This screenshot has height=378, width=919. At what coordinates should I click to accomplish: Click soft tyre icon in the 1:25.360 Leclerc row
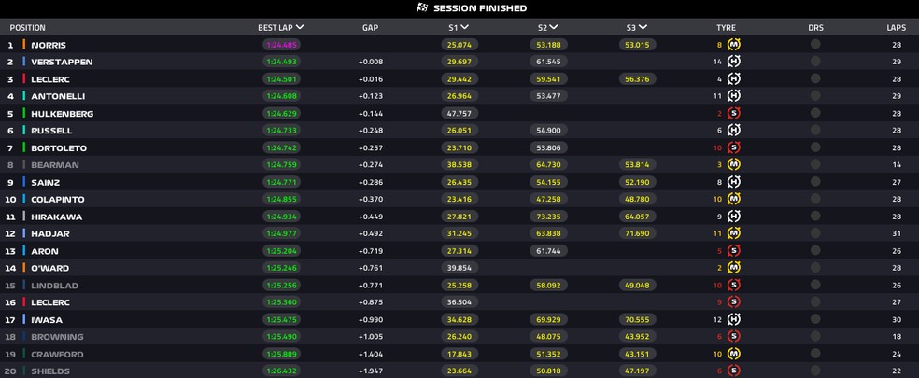pos(734,302)
